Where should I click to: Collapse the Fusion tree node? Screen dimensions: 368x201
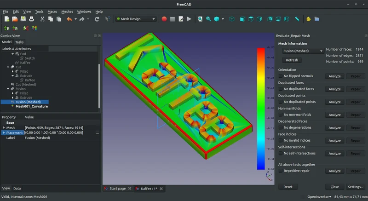point(8,89)
